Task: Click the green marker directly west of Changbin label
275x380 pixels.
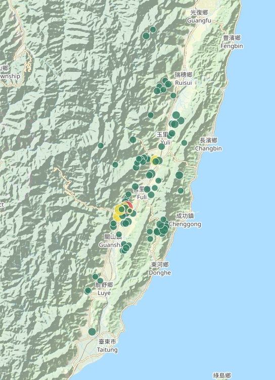Action: click(185, 143)
